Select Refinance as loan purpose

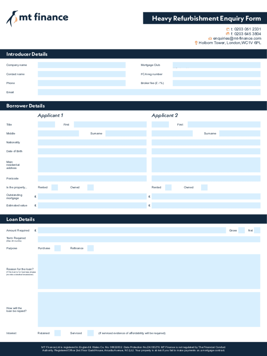[x=91, y=248]
